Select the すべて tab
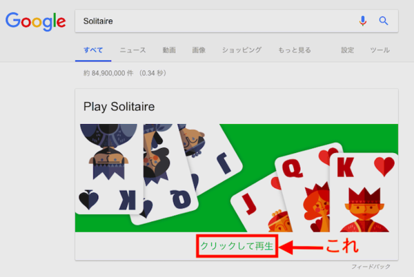This screenshot has height=277, width=414. click(93, 50)
